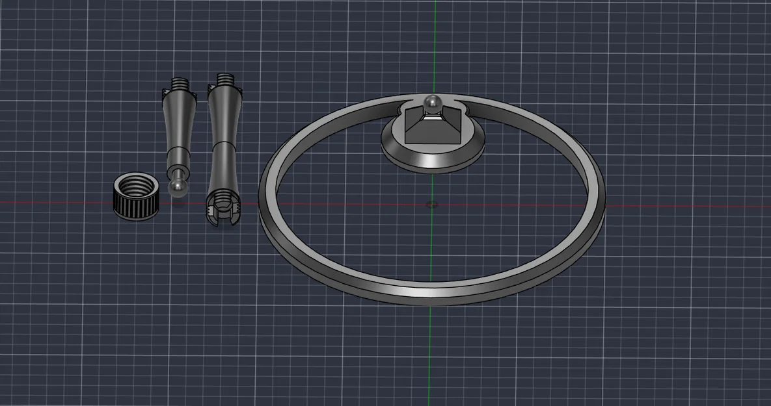
Task: Select the small ball atop the mount
Action: coord(431,104)
